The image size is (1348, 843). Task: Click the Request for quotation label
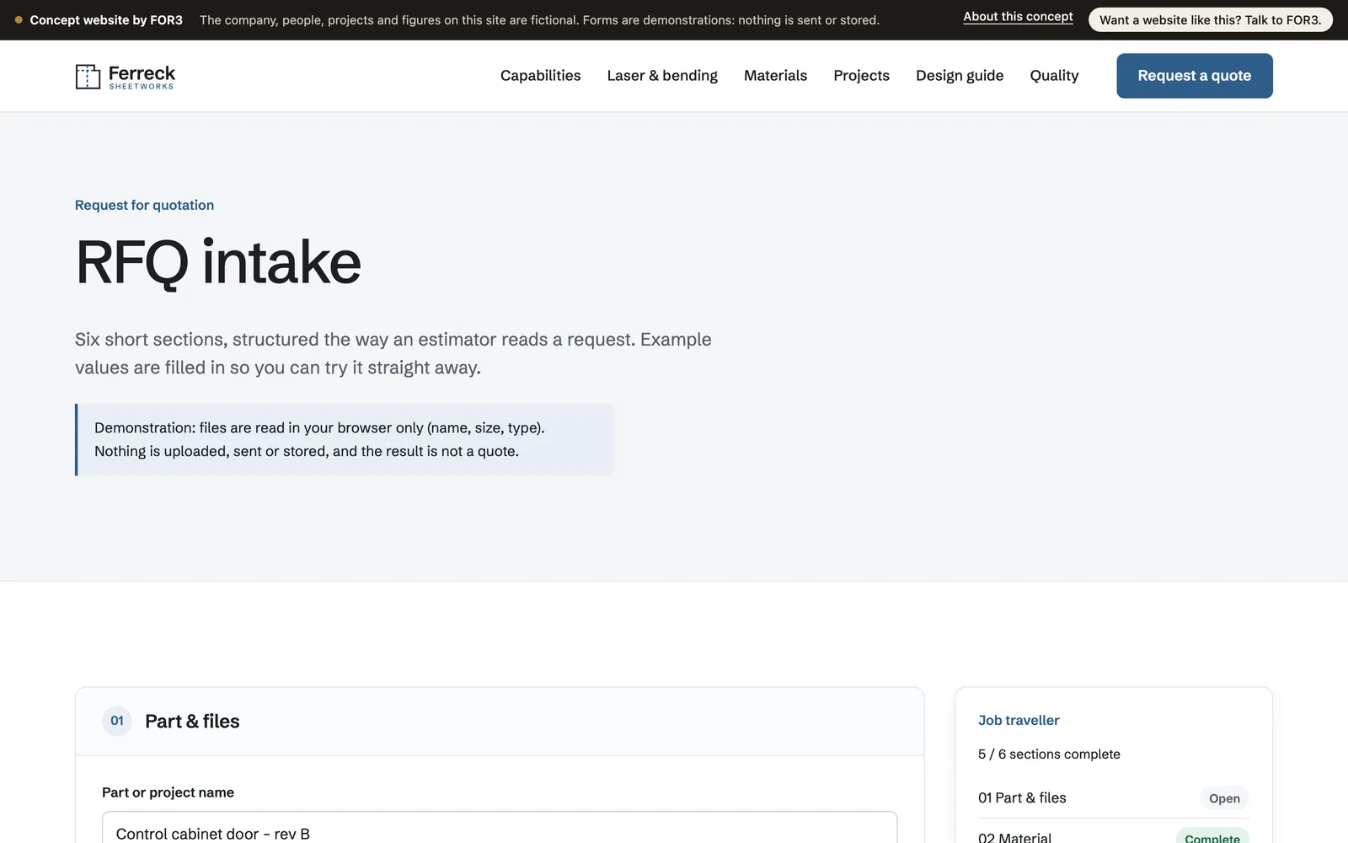(144, 205)
